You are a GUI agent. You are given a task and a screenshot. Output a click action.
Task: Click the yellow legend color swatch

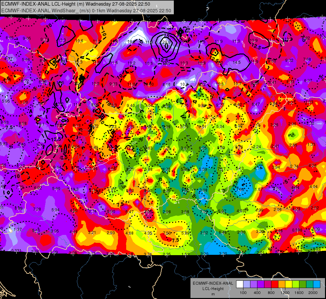click(289, 284)
